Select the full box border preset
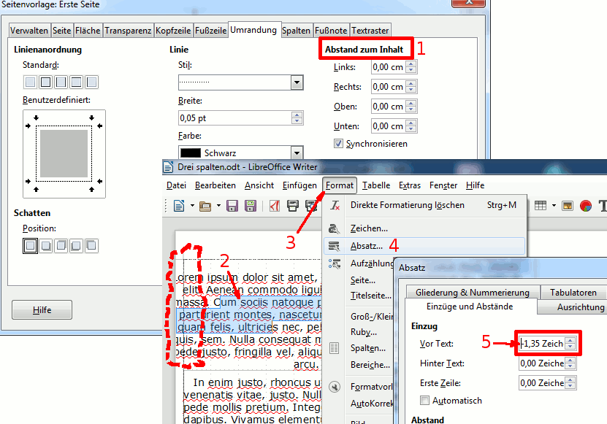Image resolution: width=607 pixels, height=424 pixels. [46, 82]
